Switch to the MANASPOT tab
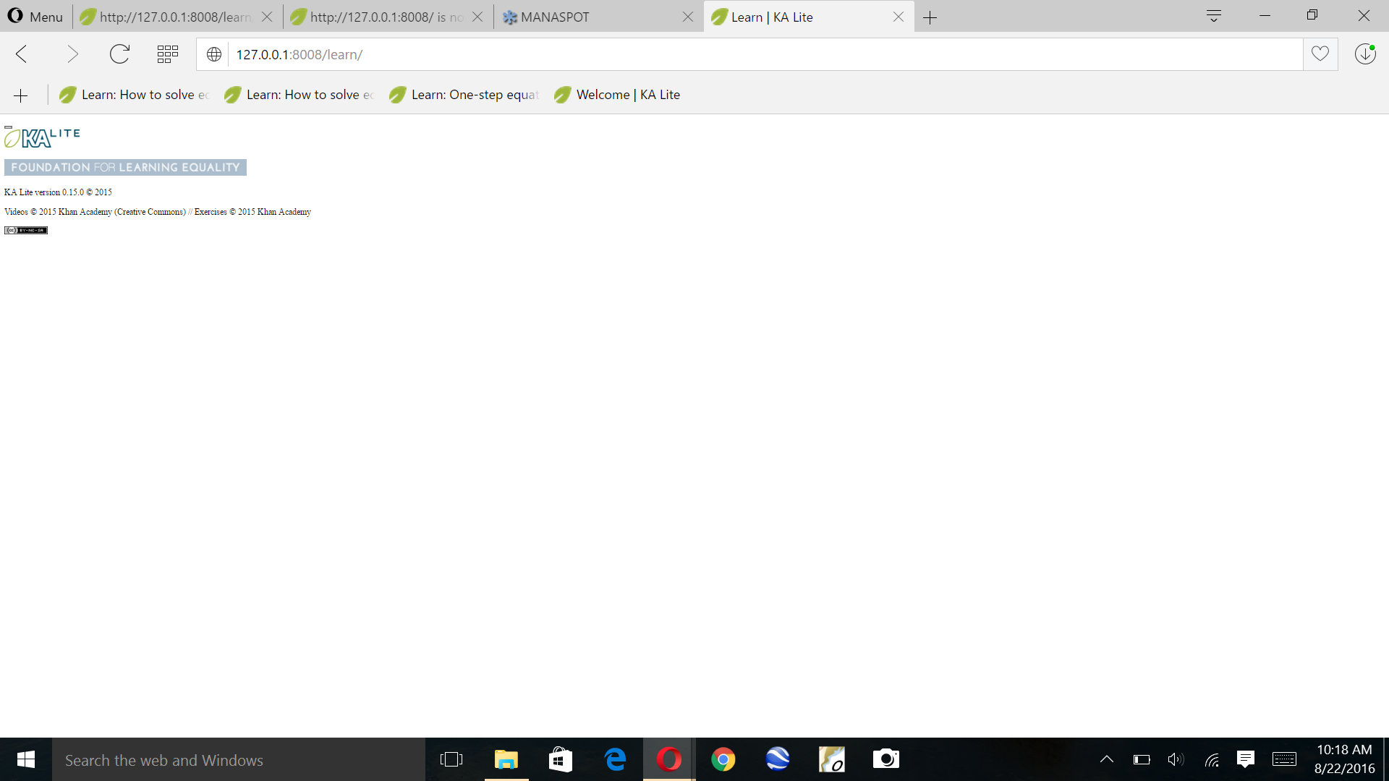The width and height of the screenshot is (1389, 781). coord(555,17)
